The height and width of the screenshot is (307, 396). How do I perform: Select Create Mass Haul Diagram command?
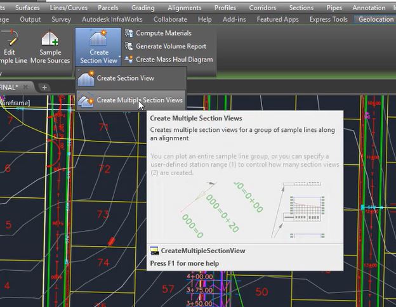[x=175, y=60]
